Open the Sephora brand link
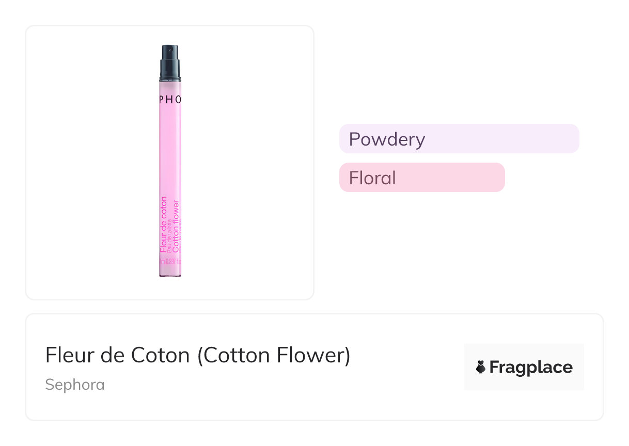Image resolution: width=629 pixels, height=446 pixels. coord(75,385)
